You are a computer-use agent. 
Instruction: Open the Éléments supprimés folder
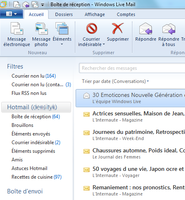coord(33,151)
